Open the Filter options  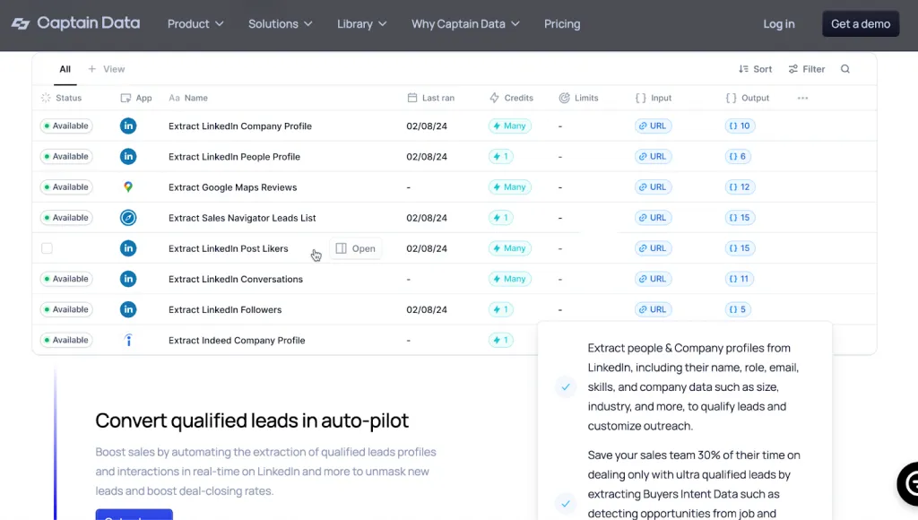pyautogui.click(x=807, y=69)
